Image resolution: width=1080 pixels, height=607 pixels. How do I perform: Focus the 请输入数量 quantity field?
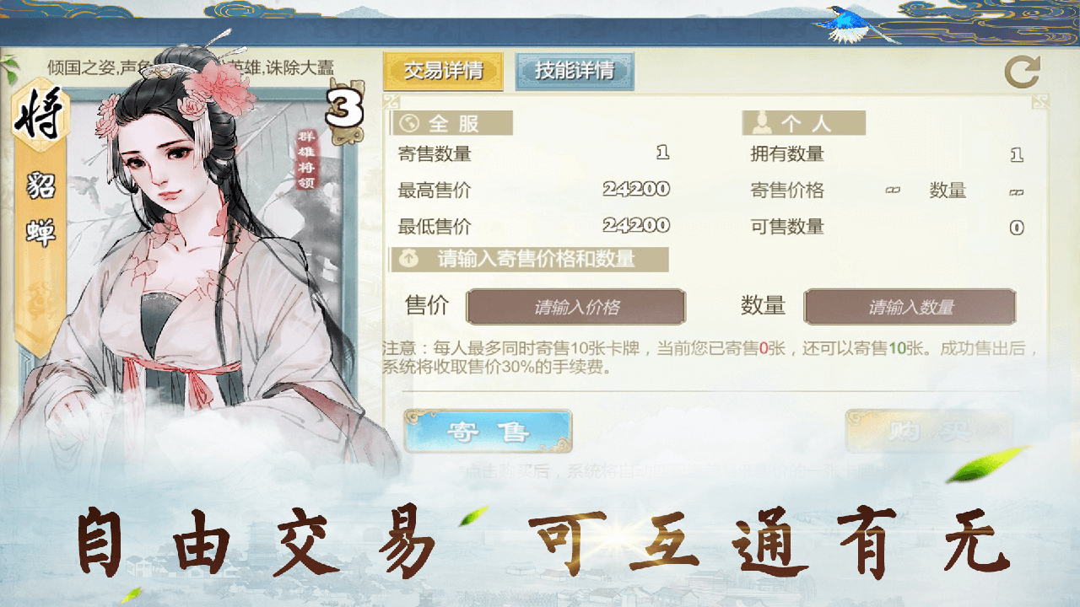pyautogui.click(x=910, y=307)
